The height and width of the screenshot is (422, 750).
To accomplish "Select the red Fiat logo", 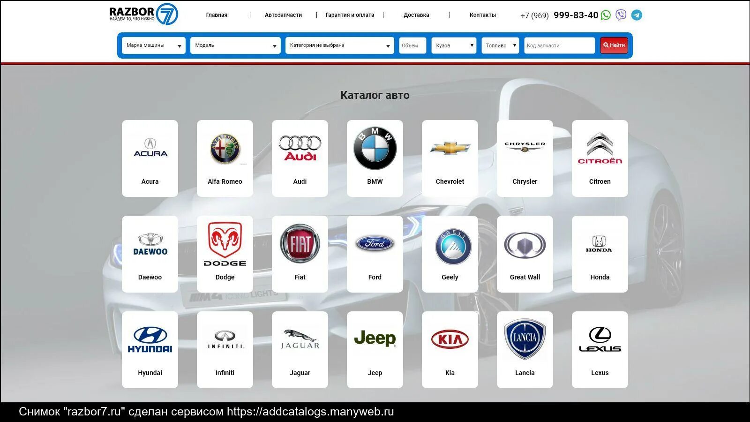I will [300, 244].
